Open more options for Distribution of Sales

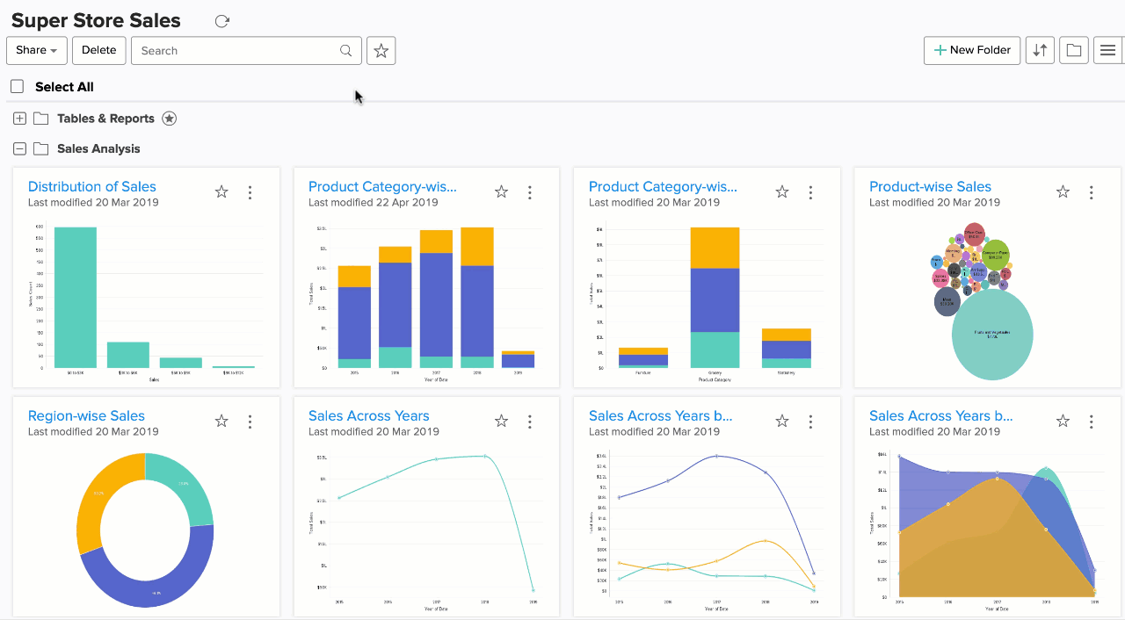tap(250, 192)
